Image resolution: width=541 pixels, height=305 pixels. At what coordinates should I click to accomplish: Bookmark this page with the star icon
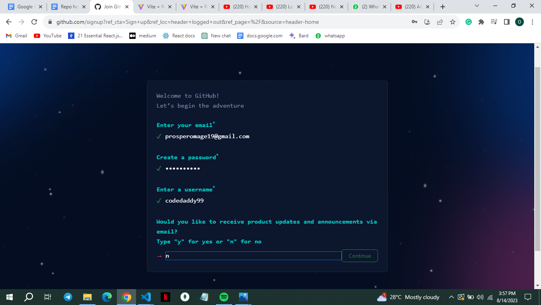click(x=453, y=22)
